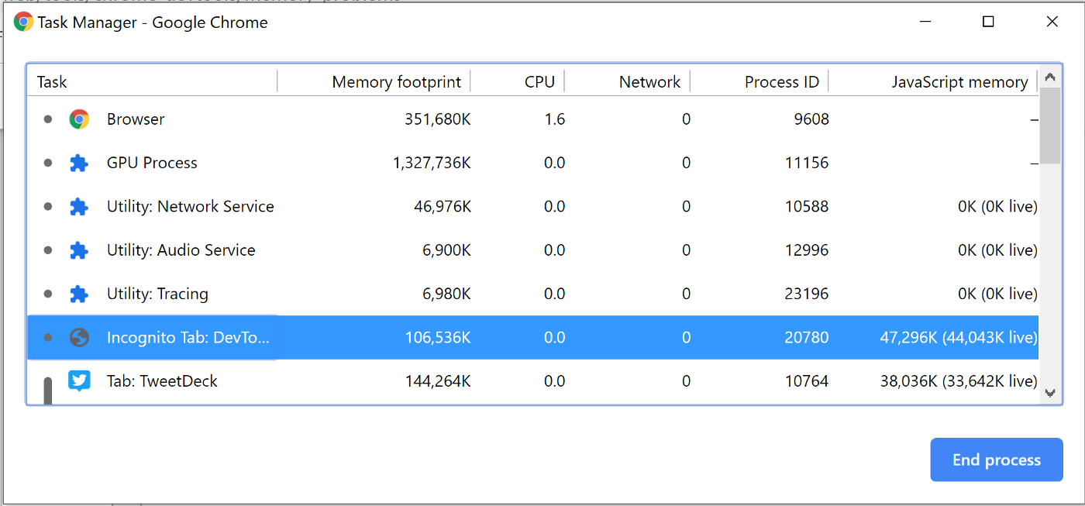Click JavaScript memory 38,036K (33,642K live)
This screenshot has height=506, width=1085.
(x=959, y=381)
